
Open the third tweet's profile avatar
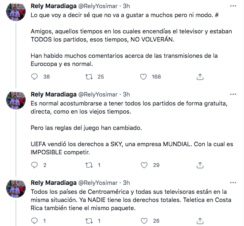[16, 188]
